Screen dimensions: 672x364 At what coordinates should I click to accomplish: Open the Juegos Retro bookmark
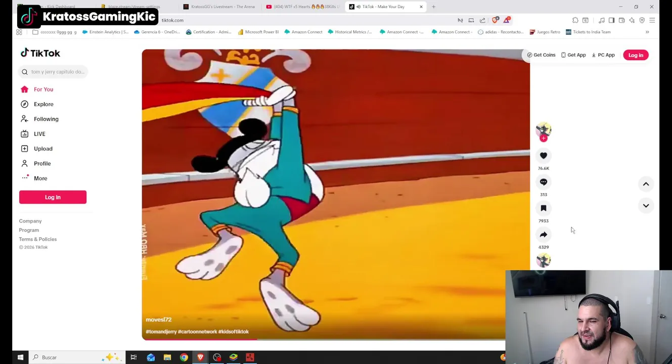[545, 32]
